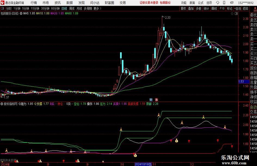Open the headset customer service icon
257x166 pixels.
coord(218,3)
